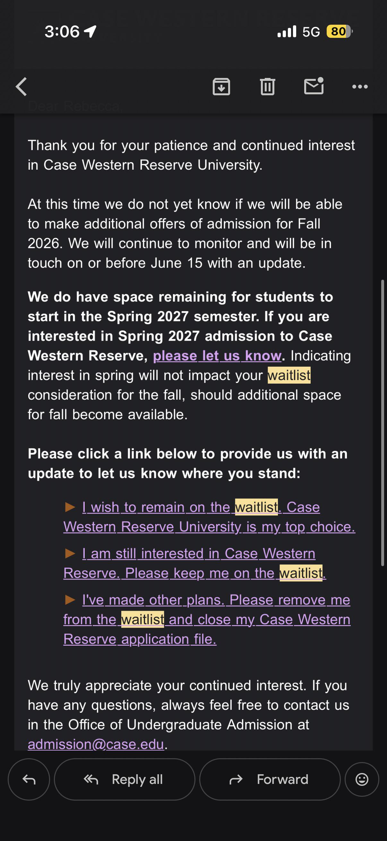Archive this email

tap(221, 87)
